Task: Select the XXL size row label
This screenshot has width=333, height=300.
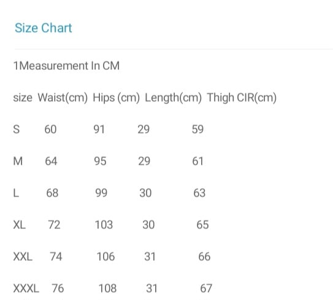Action: (23, 257)
